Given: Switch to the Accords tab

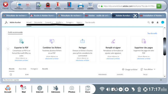Looking at the screenshot, I should click(x=45, y=69).
